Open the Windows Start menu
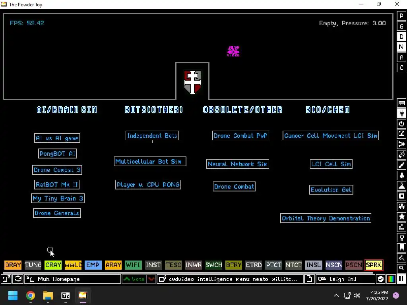Image resolution: width=407 pixels, height=305 pixels. (13, 295)
